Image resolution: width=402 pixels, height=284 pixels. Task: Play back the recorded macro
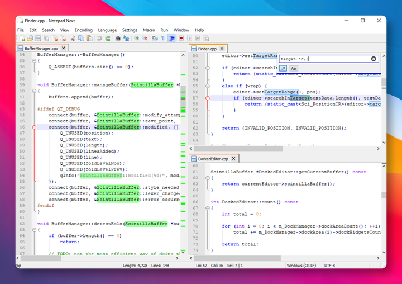[x=189, y=38]
